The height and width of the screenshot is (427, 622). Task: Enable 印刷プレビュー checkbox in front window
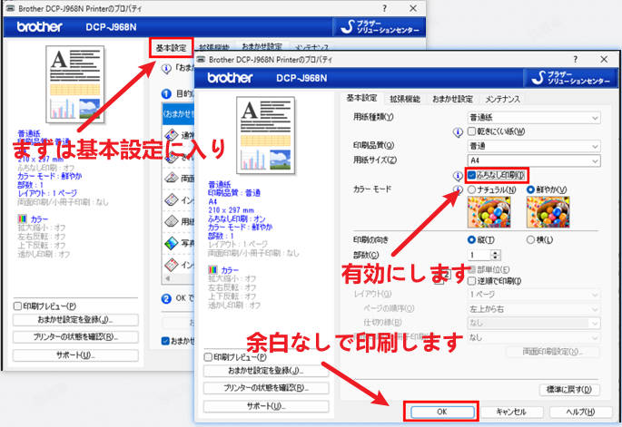208,357
